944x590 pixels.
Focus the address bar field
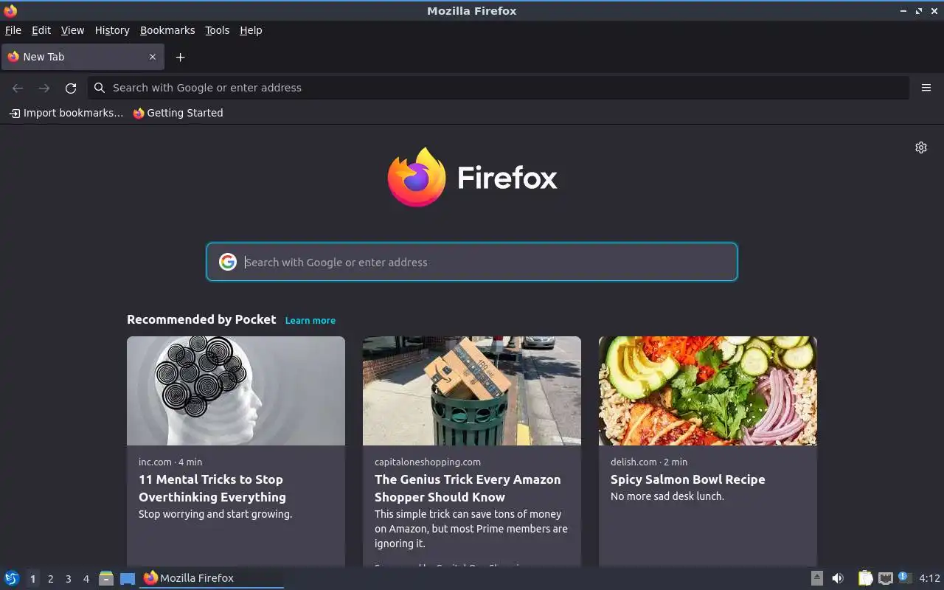click(499, 88)
